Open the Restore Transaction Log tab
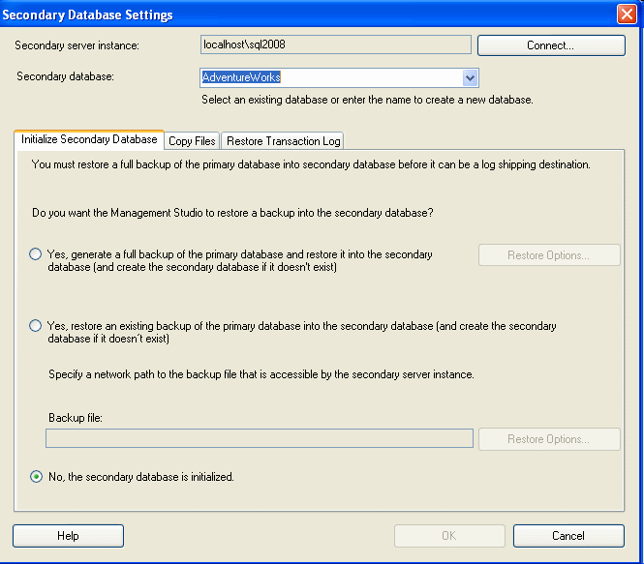The image size is (644, 564). click(x=283, y=141)
